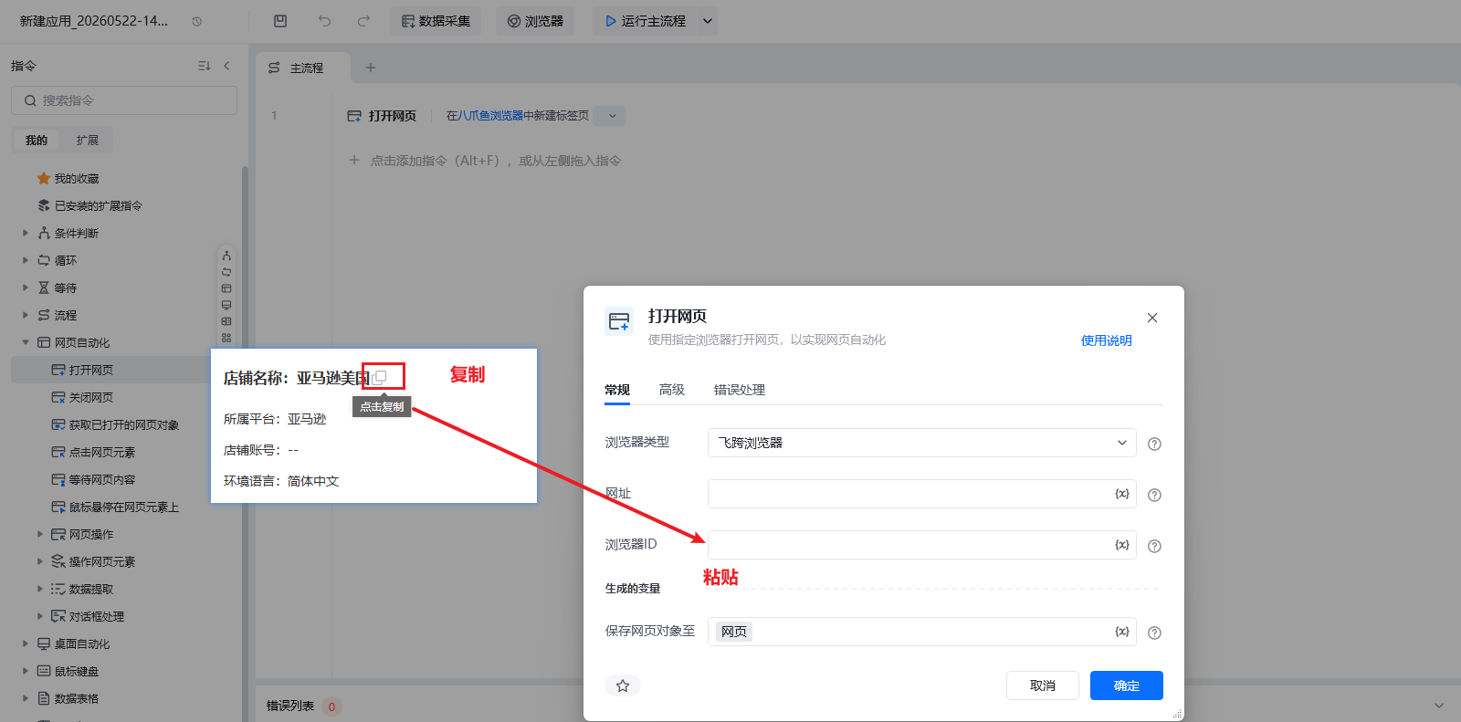Expand the 鼠标键盘 category
1461x722 pixels.
click(x=26, y=671)
